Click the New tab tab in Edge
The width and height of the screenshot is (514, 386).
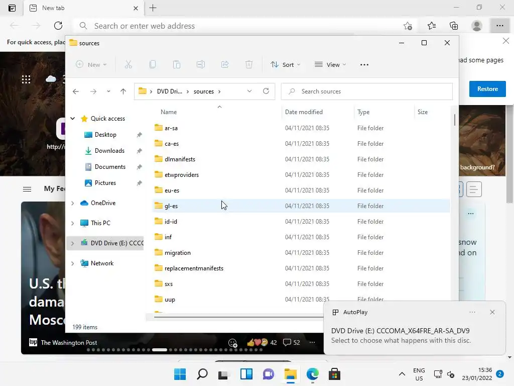pos(84,8)
